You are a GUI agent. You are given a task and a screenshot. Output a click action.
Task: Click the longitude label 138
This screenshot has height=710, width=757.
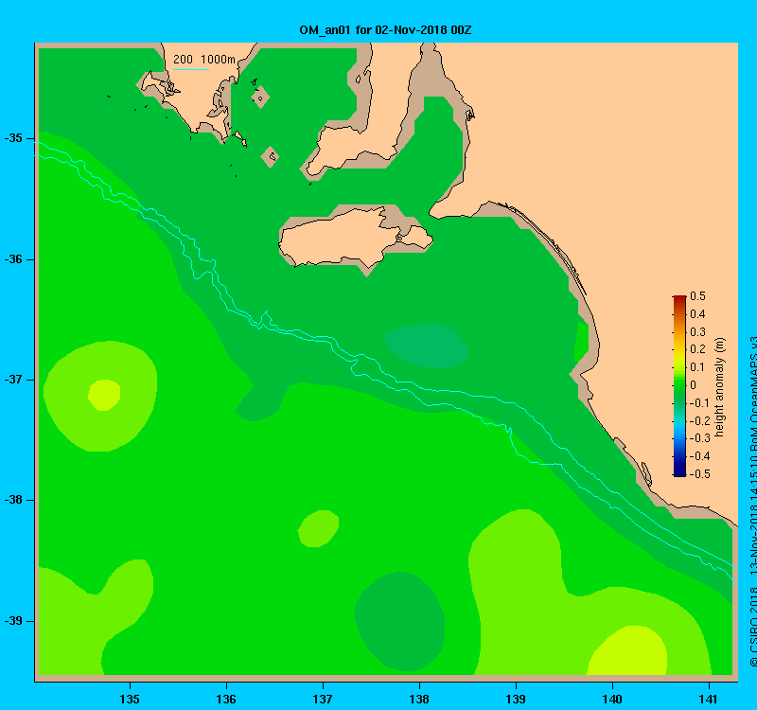click(419, 699)
